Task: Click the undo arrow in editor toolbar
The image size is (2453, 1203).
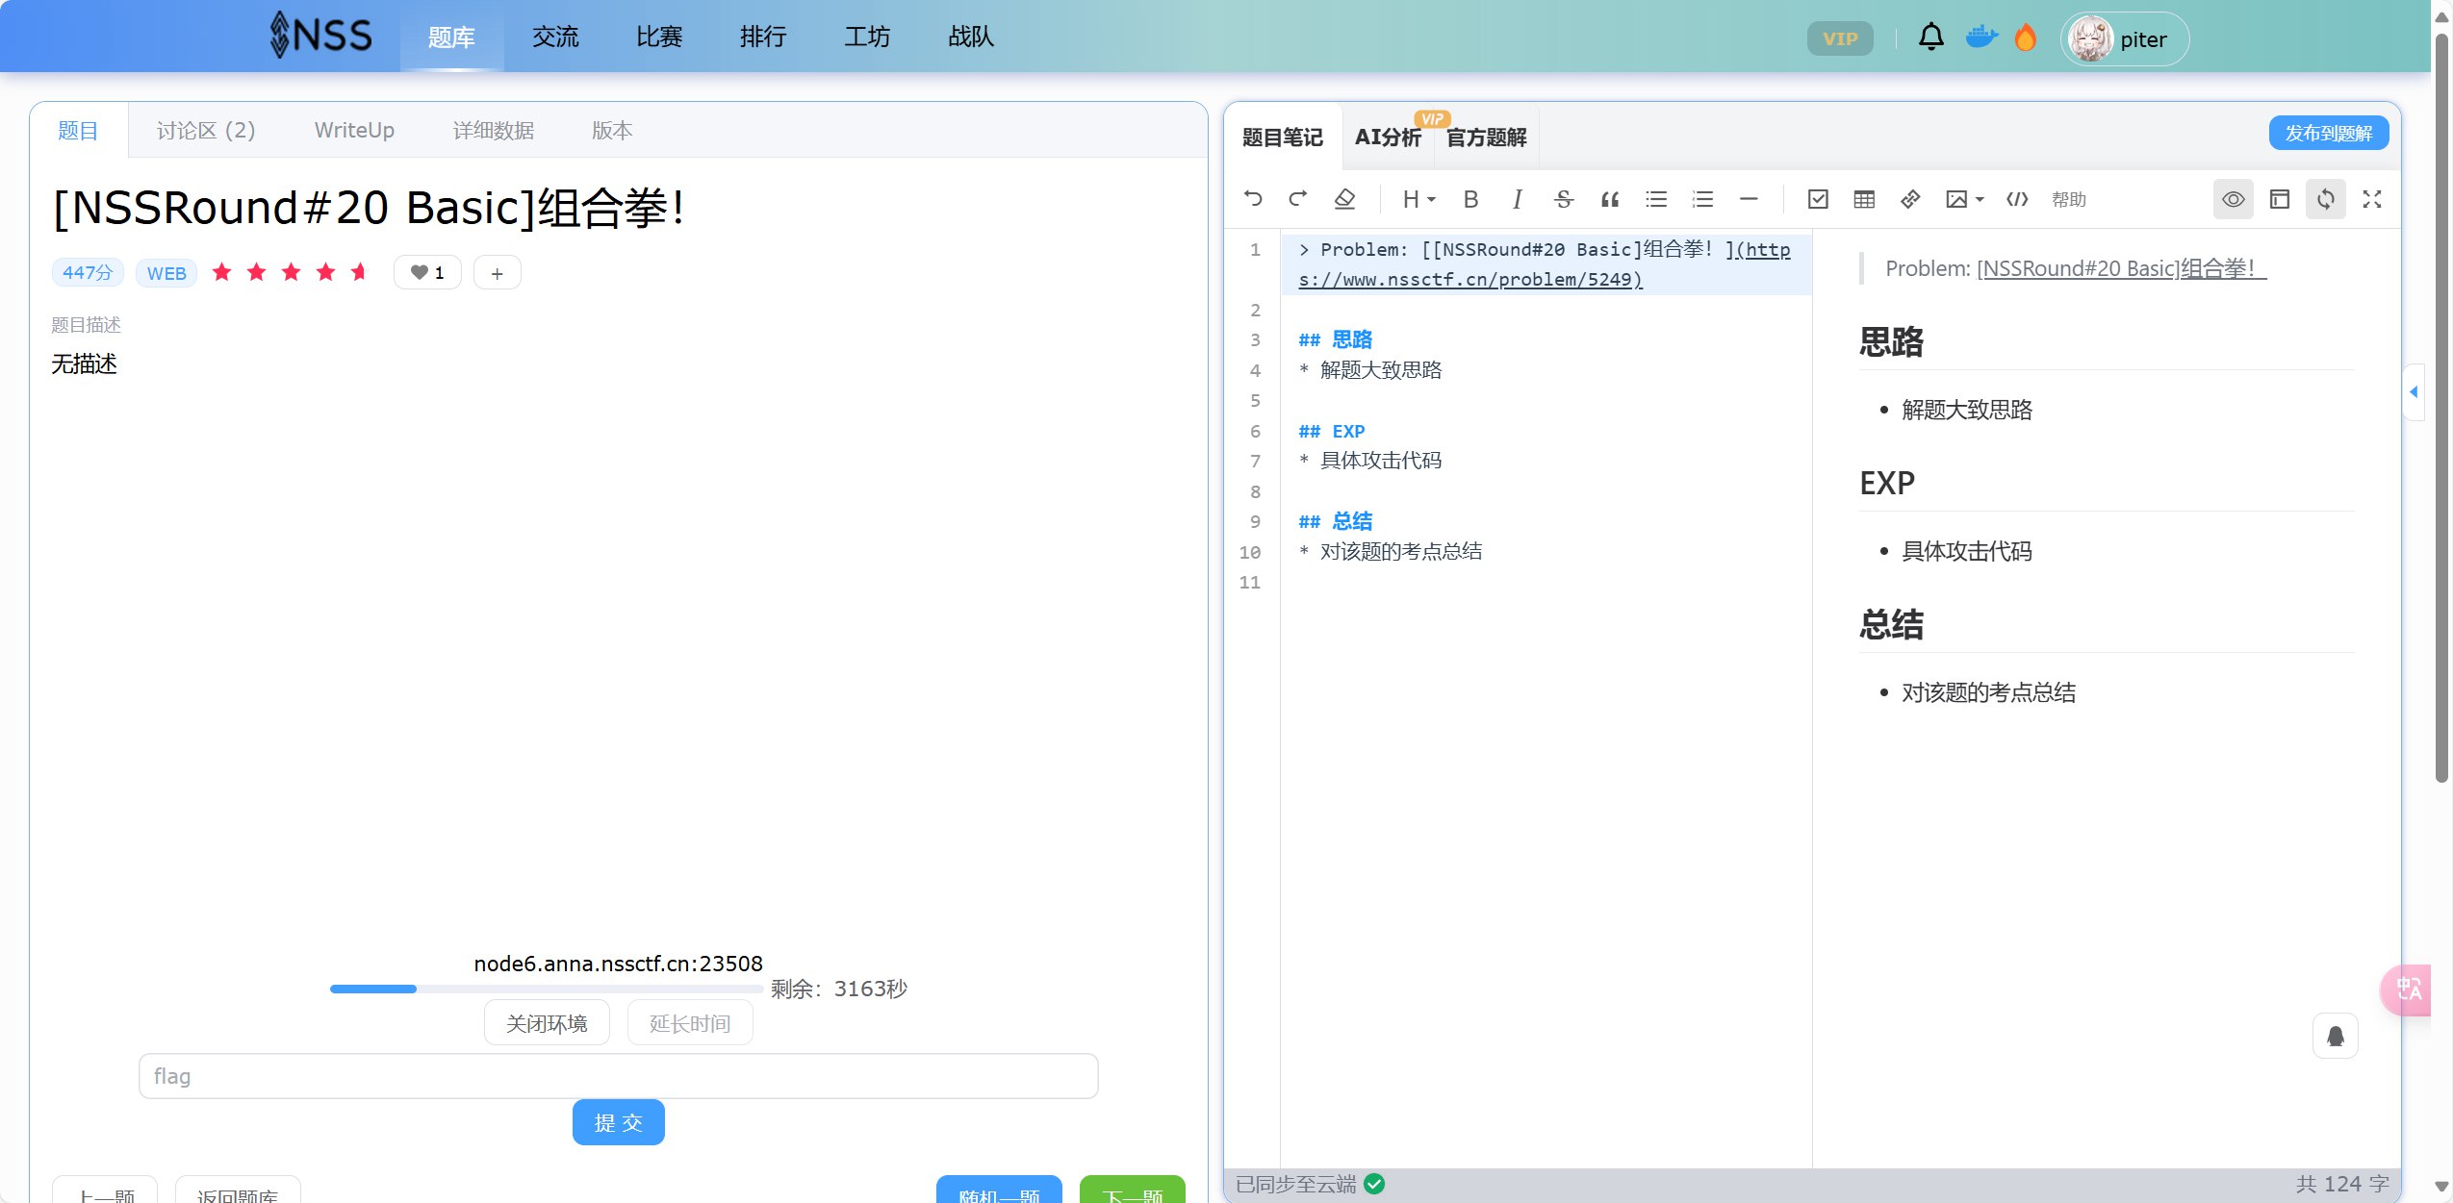Action: [x=1253, y=199]
